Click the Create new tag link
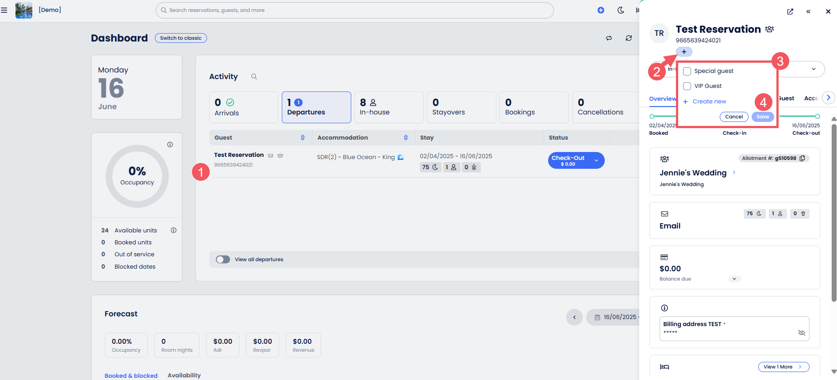837x380 pixels. (709, 102)
